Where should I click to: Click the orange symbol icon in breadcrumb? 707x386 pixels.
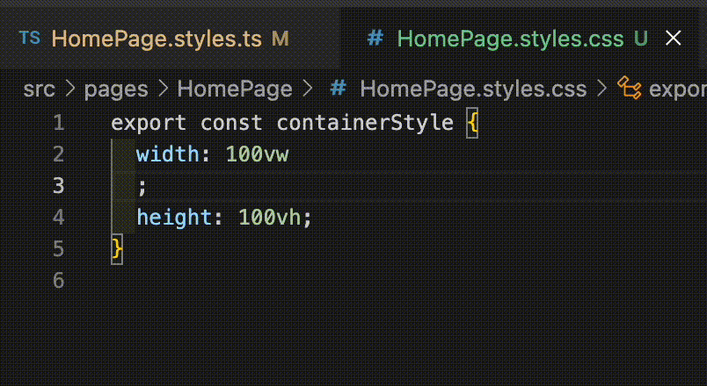(x=630, y=88)
